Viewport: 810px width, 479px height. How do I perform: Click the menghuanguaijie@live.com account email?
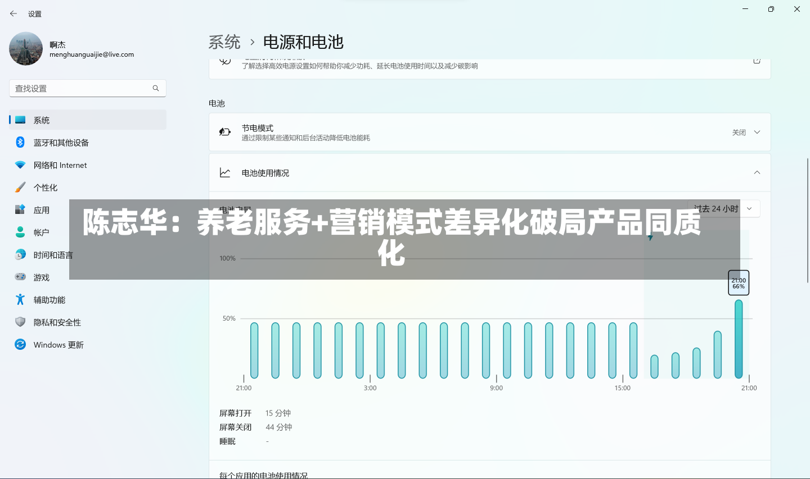[92, 54]
